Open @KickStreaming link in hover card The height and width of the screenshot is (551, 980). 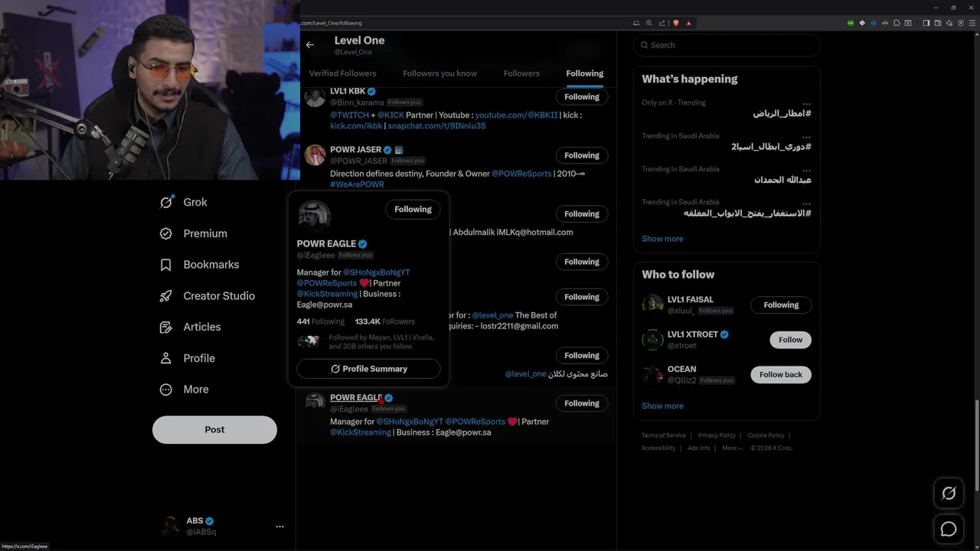pos(327,294)
